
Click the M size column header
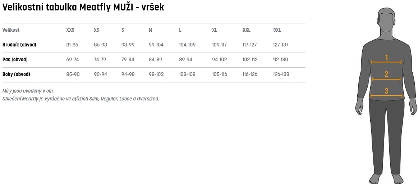151,30
